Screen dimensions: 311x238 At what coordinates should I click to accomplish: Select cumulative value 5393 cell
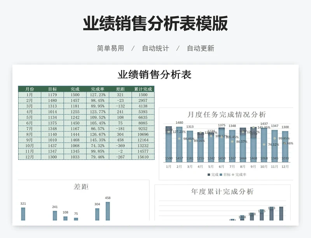coord(143,112)
